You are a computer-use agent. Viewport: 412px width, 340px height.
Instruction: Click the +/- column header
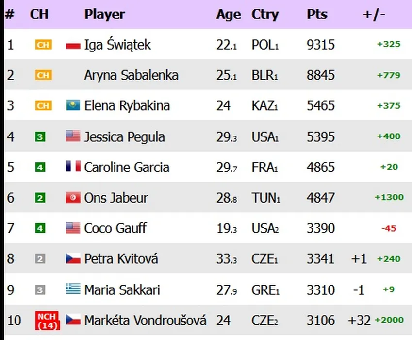tap(374, 15)
